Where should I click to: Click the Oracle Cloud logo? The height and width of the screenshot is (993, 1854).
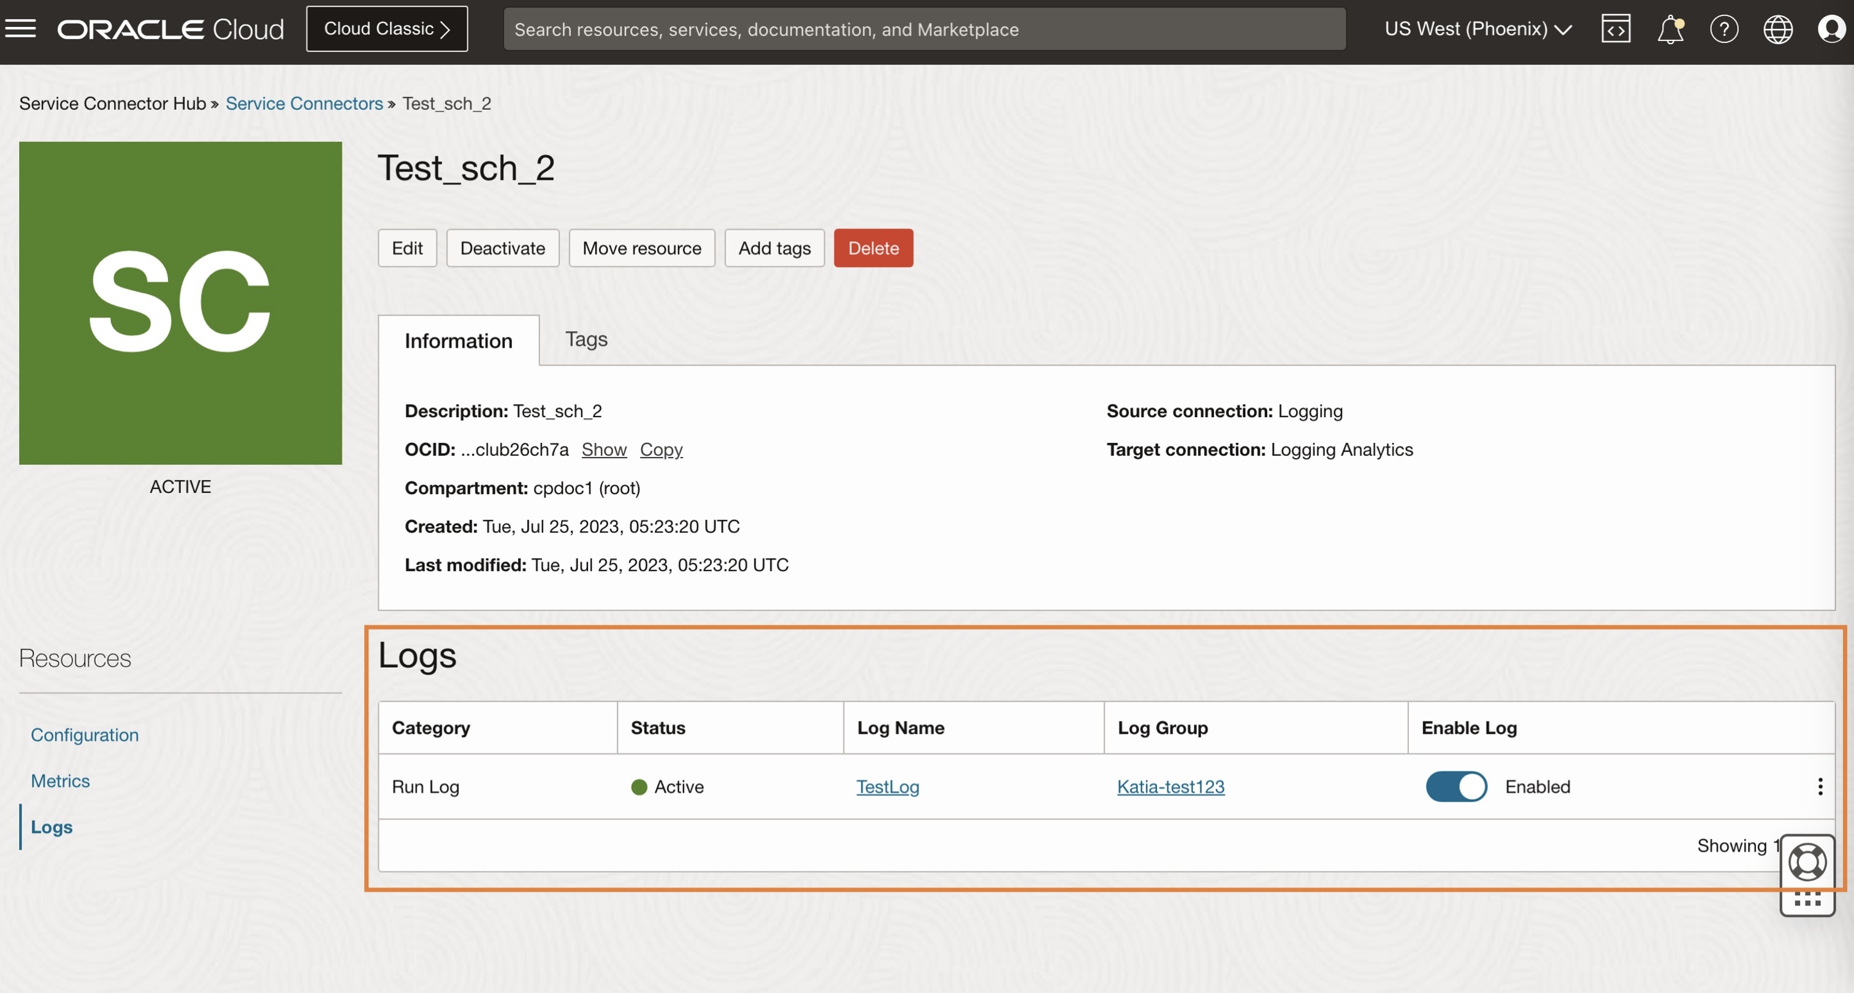[x=170, y=29]
